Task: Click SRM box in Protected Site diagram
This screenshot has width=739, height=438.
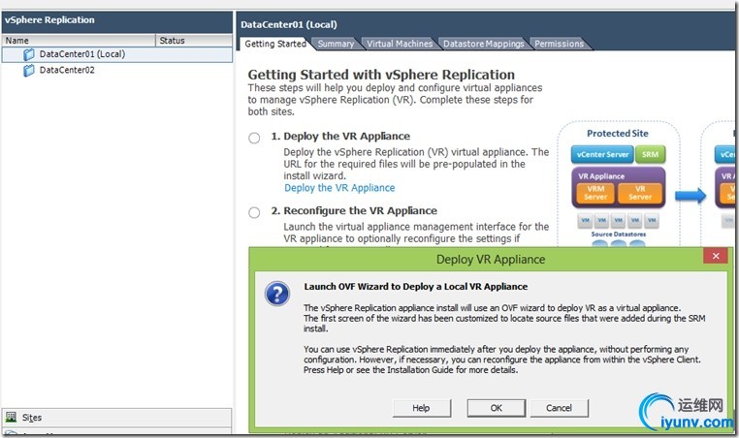Action: point(650,154)
